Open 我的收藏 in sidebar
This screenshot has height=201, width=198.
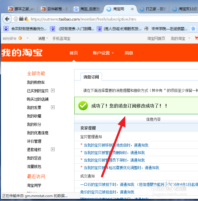coord(34,116)
